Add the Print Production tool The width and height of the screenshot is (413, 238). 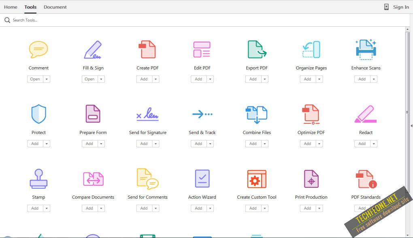[308, 208]
